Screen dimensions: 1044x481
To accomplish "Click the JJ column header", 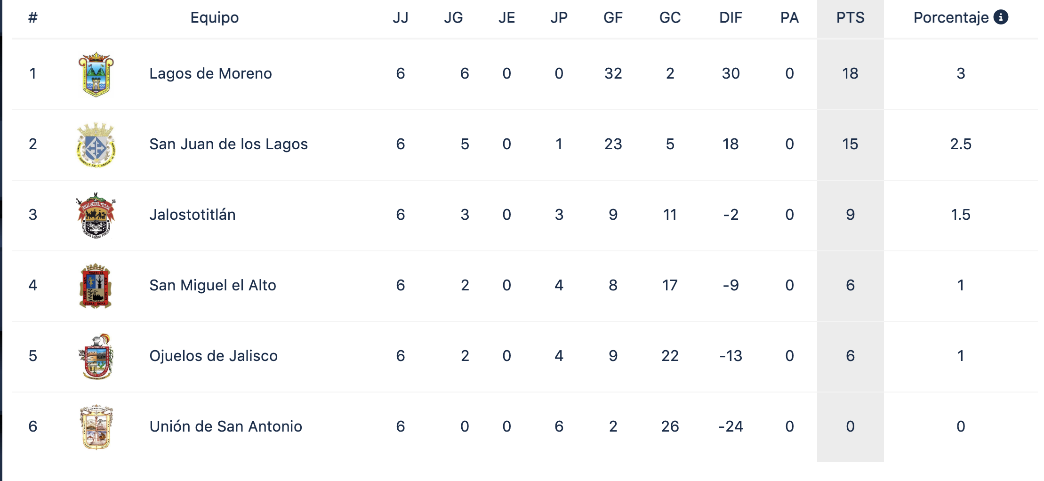I will (401, 18).
